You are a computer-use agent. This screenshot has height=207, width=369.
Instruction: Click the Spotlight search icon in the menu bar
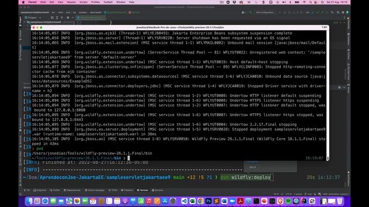[310, 2]
